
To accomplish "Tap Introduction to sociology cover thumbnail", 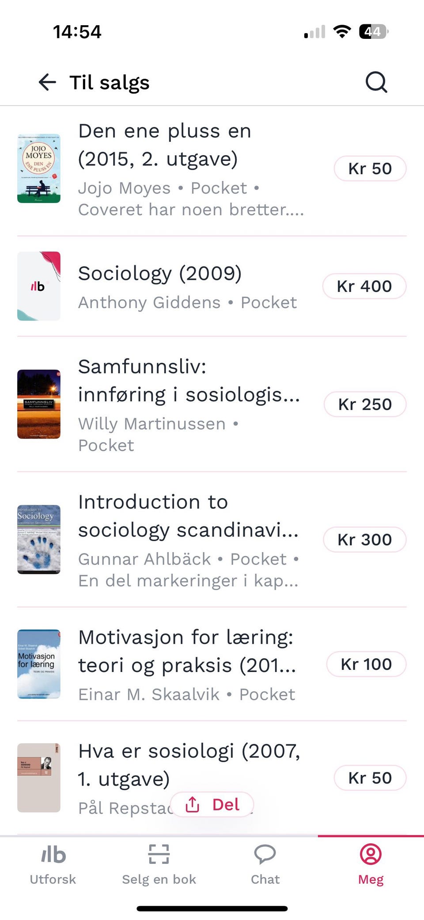I will [x=39, y=539].
